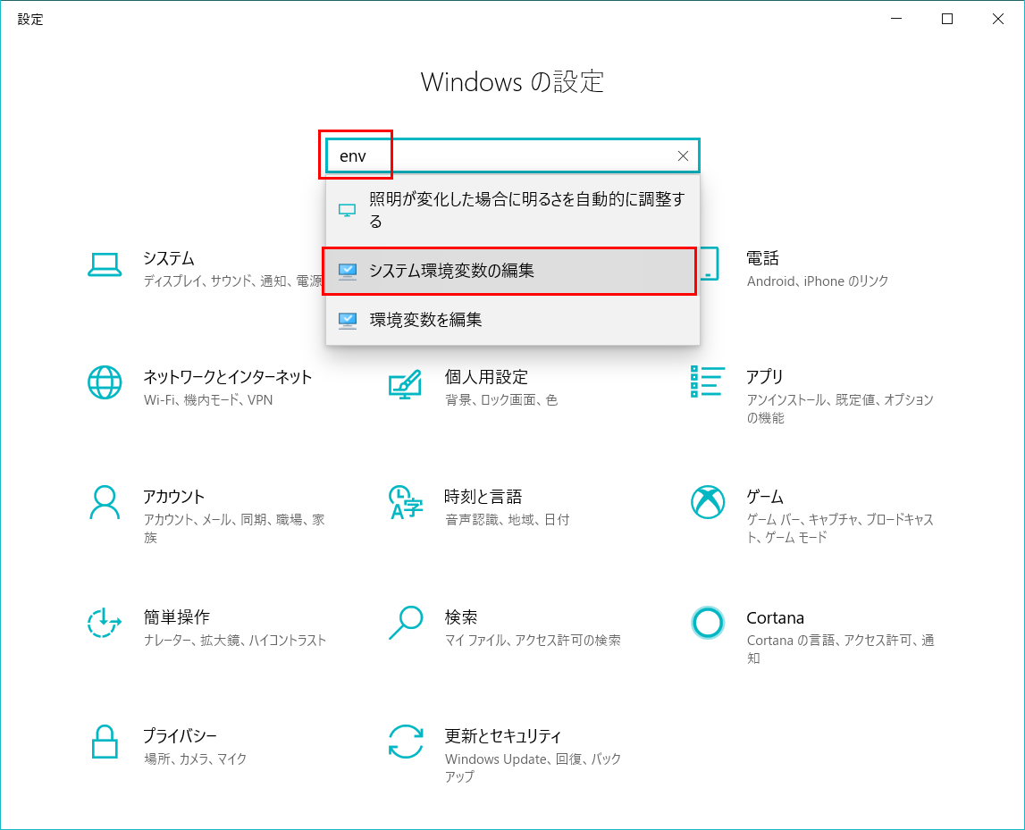Open 電話 settings category
Image resolution: width=1025 pixels, height=830 pixels.
pos(762,258)
